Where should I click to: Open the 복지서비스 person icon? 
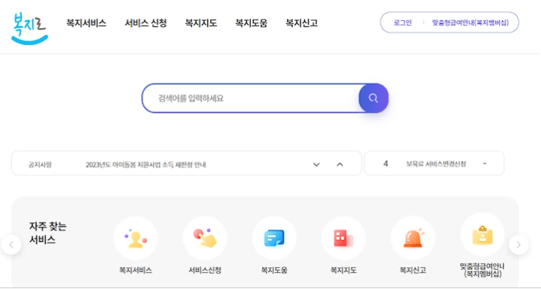136,238
